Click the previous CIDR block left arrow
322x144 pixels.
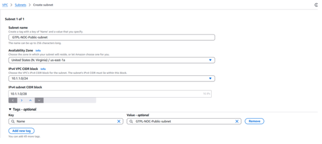click(x=13, y=100)
